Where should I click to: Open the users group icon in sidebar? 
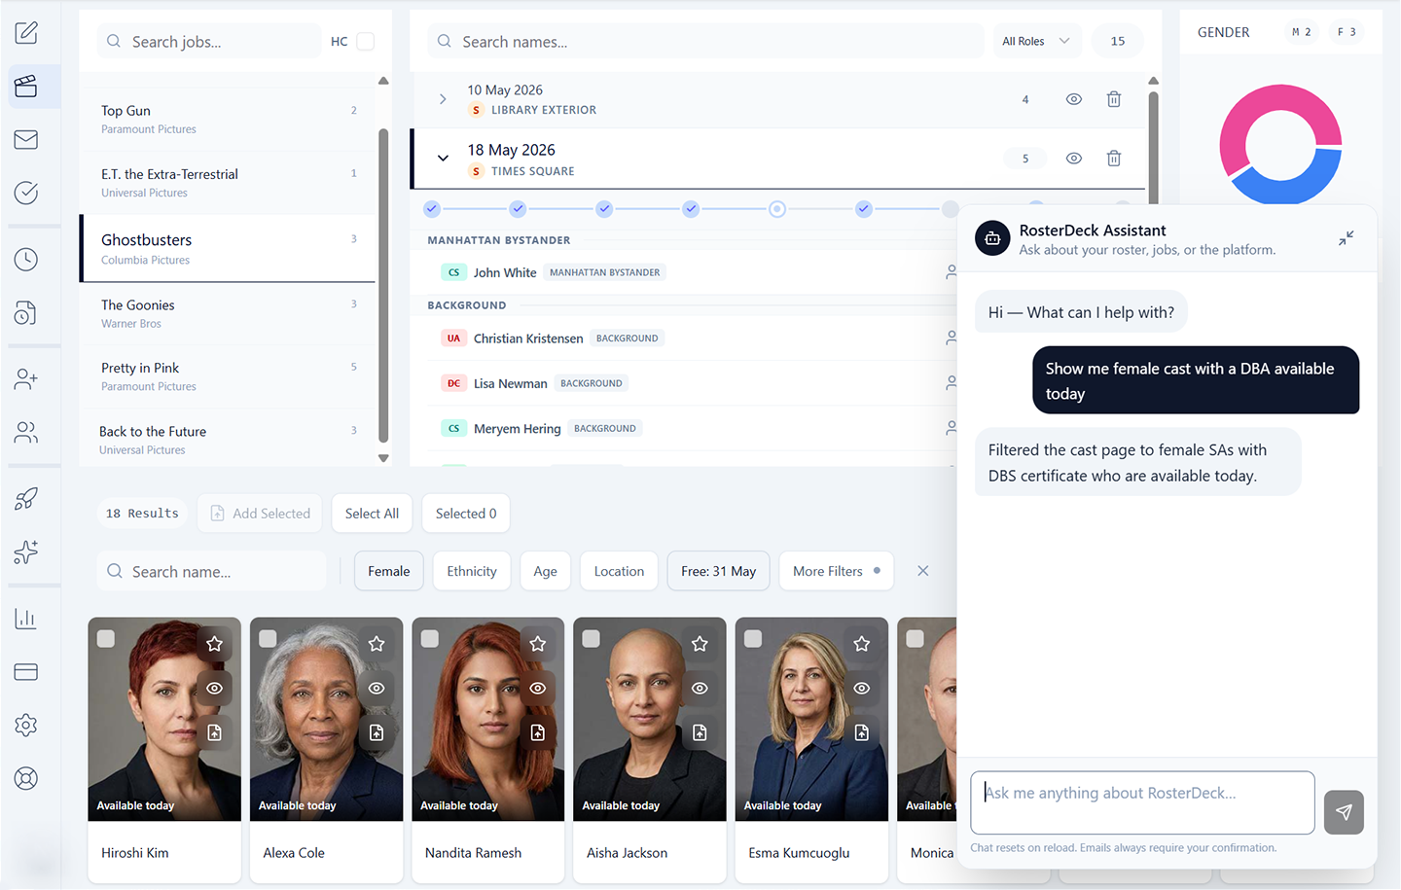[x=26, y=432]
